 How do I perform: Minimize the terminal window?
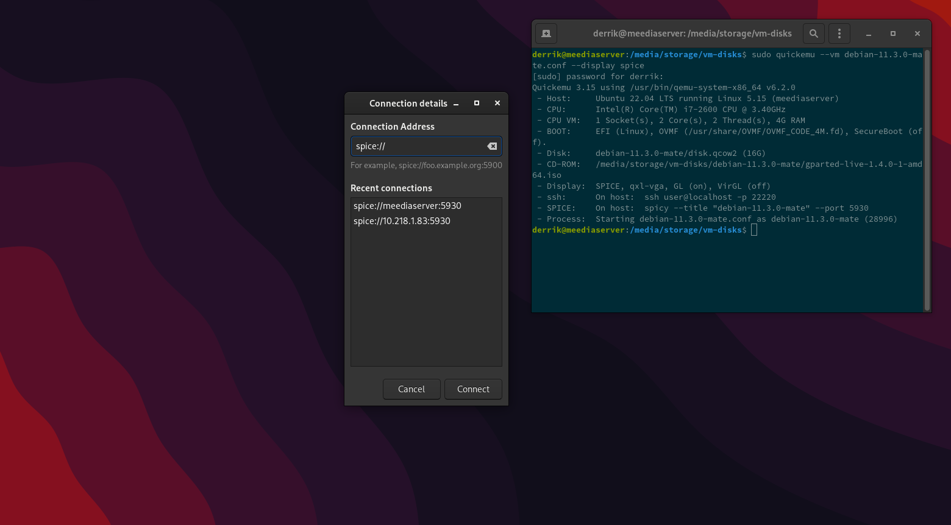click(x=868, y=33)
